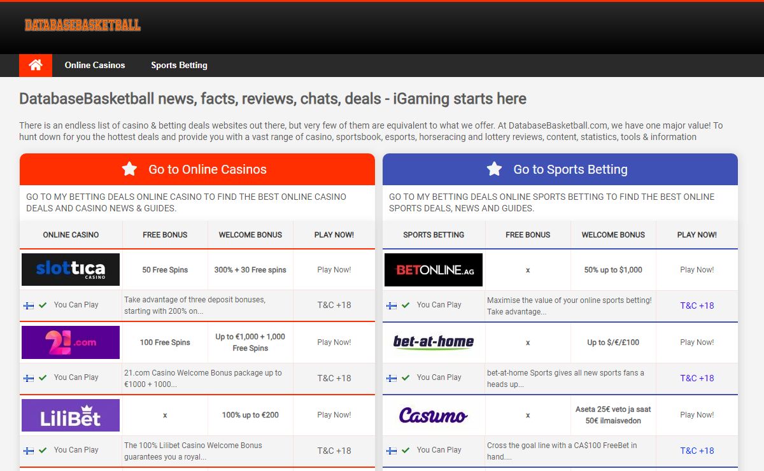Click the 300% + 30 Free spins cell

(x=250, y=270)
